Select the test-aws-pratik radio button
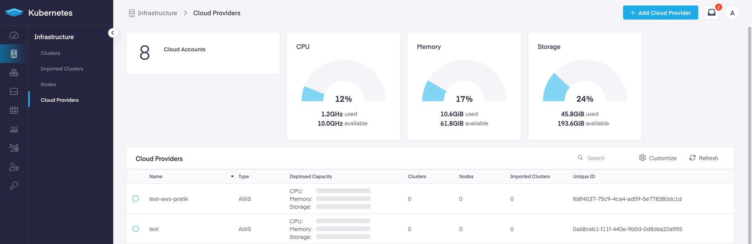Viewport: 752px width, 244px height. click(x=136, y=199)
